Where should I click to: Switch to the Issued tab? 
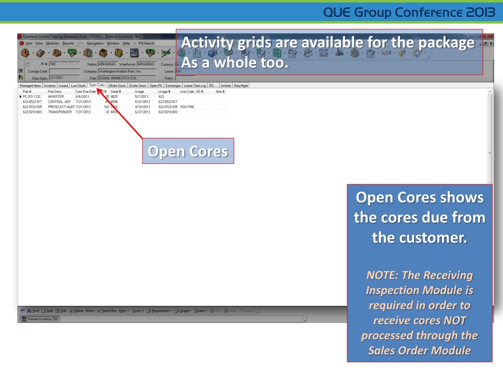(63, 85)
